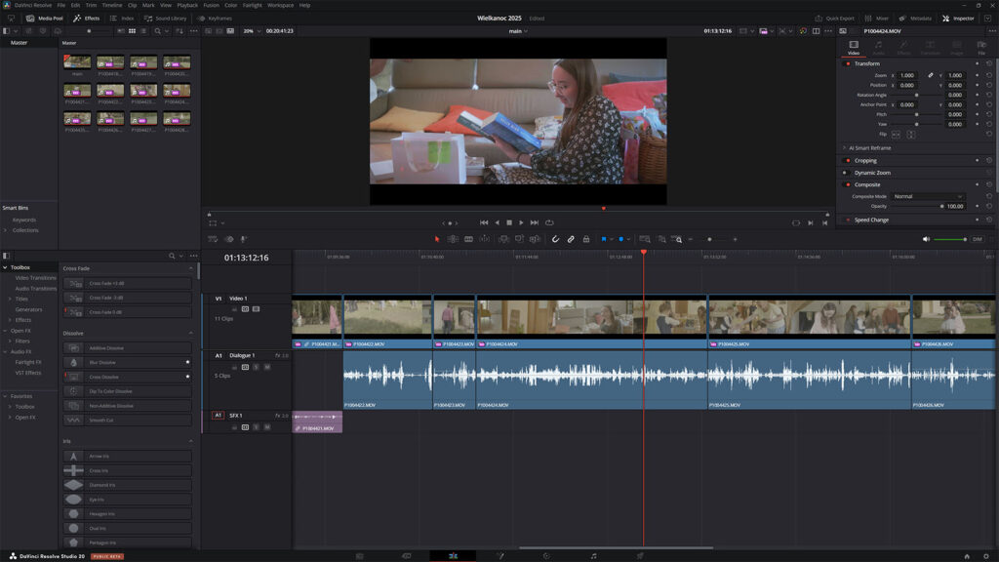Play the timeline forward
This screenshot has width=999, height=562.
point(521,222)
